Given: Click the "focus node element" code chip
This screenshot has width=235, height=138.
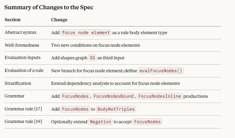Looking at the screenshot, I should coord(86,33).
